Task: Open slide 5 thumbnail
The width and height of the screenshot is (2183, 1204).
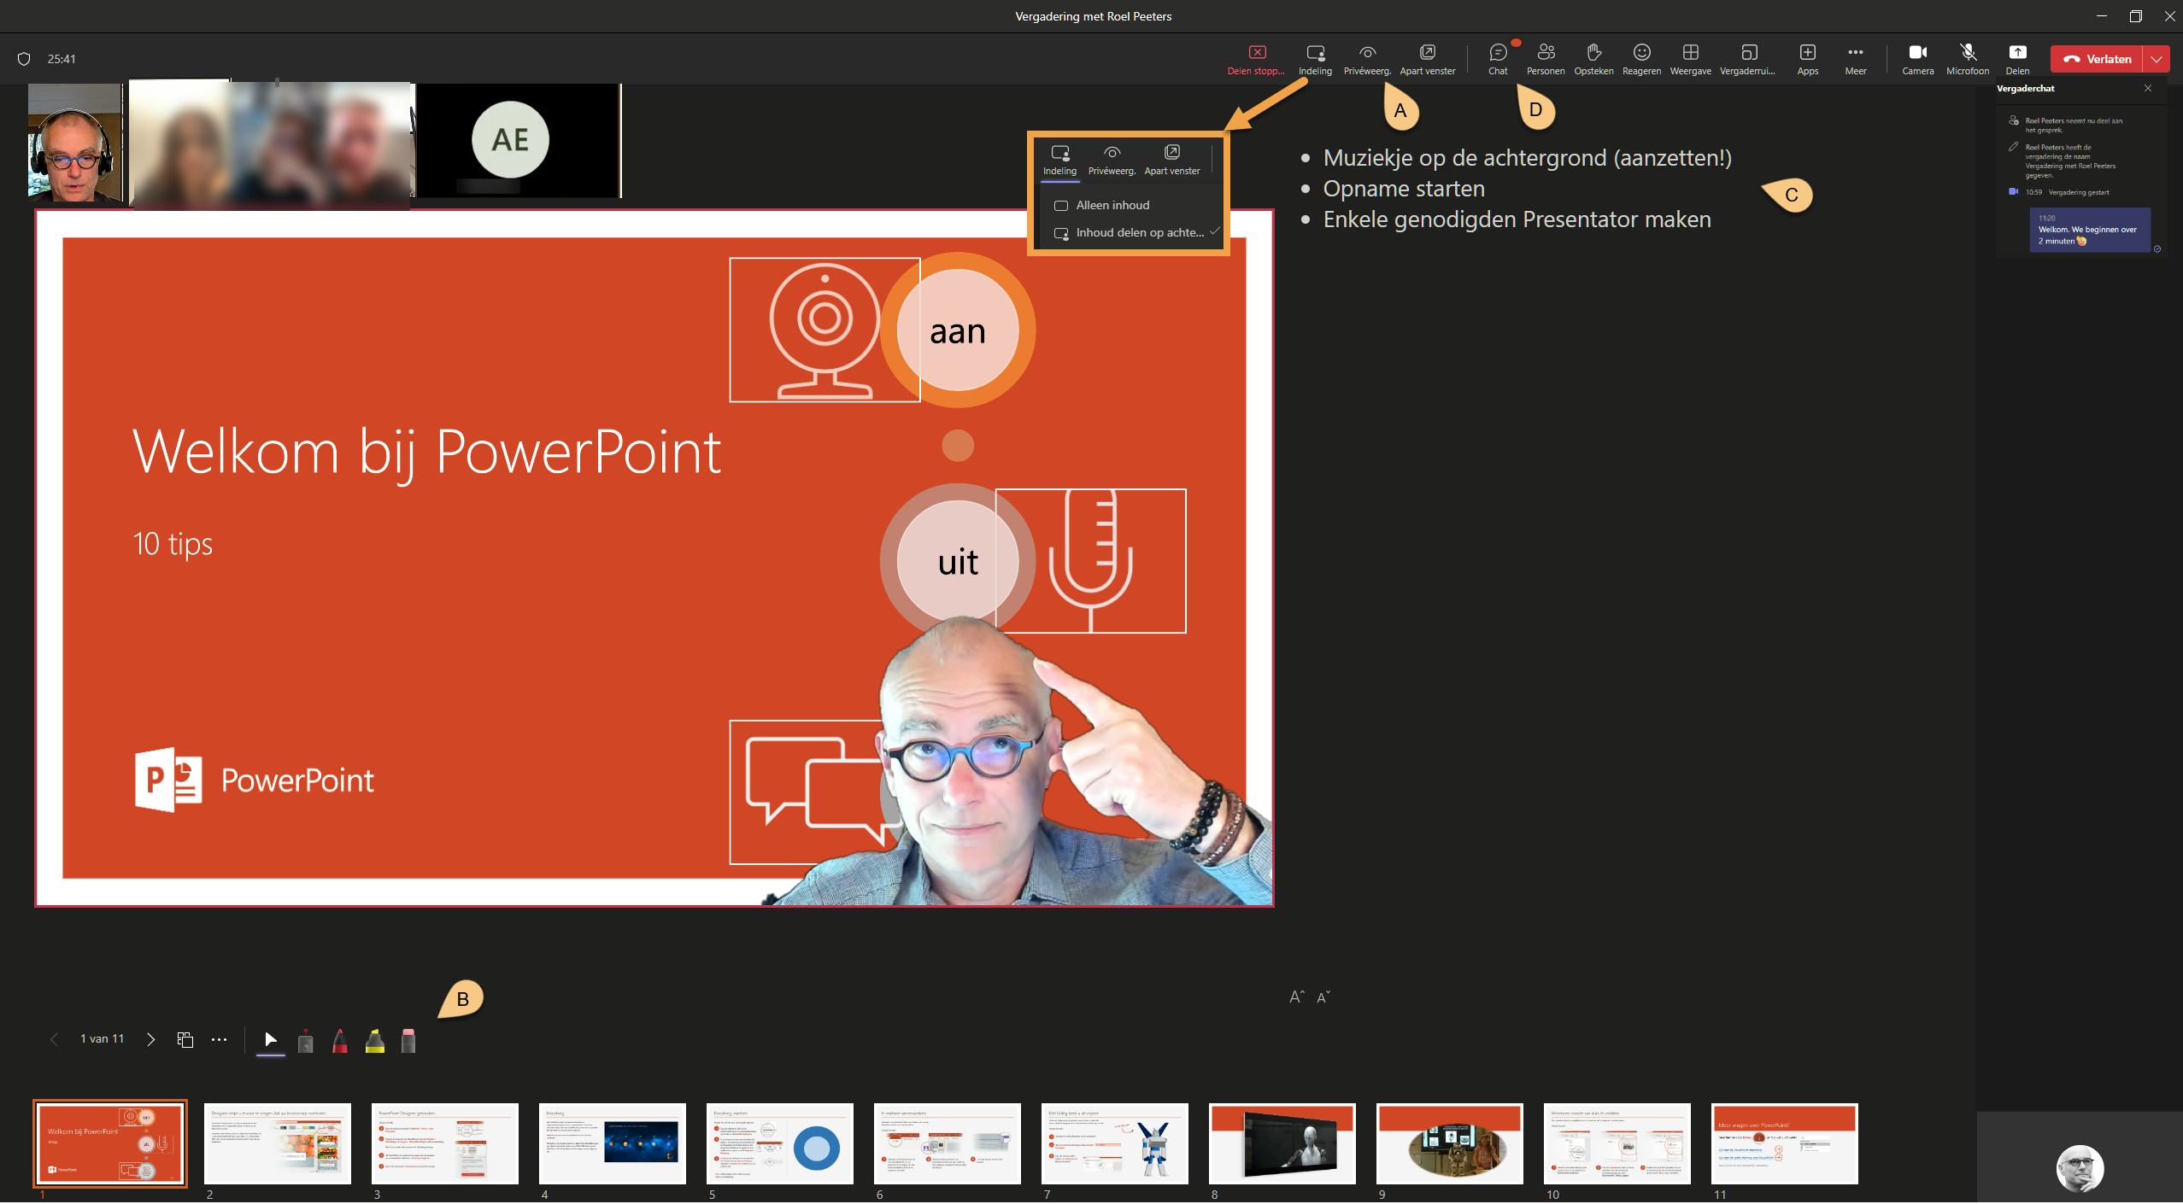Action: point(780,1143)
